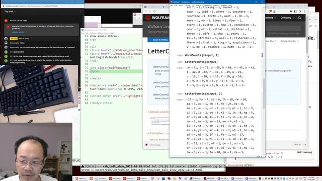Click the 'show emacs abbrev.' line in Emacs
322x181 pixels.
pos(104,36)
